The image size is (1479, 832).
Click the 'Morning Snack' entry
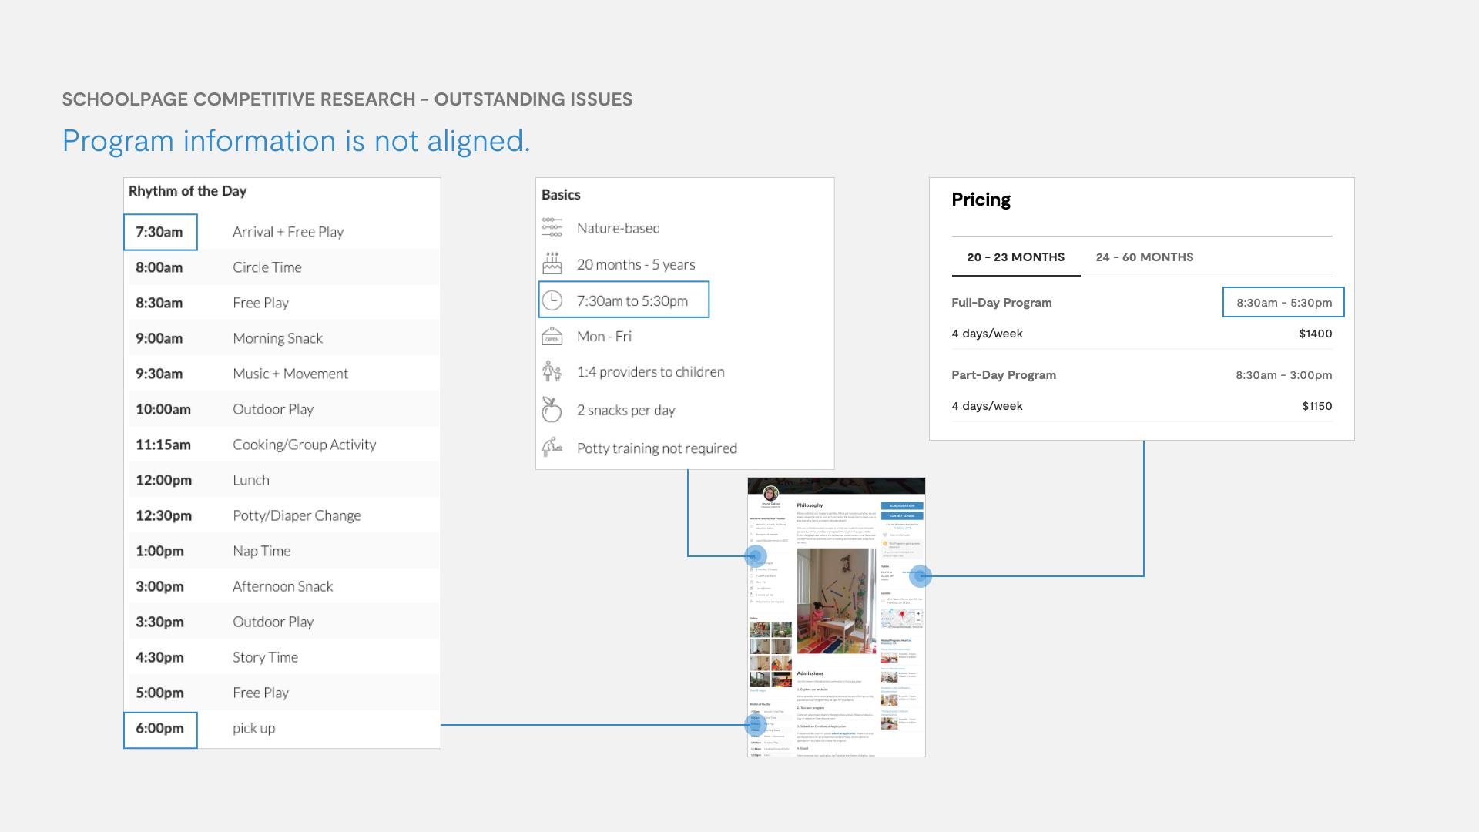(277, 338)
